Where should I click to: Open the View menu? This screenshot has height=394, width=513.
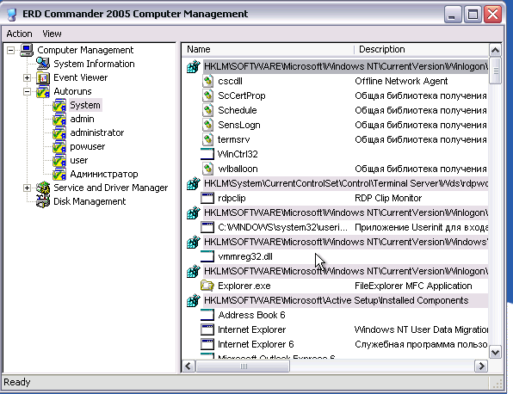click(52, 34)
